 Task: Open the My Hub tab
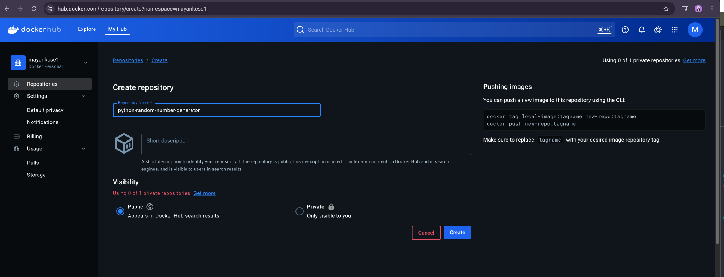117,29
